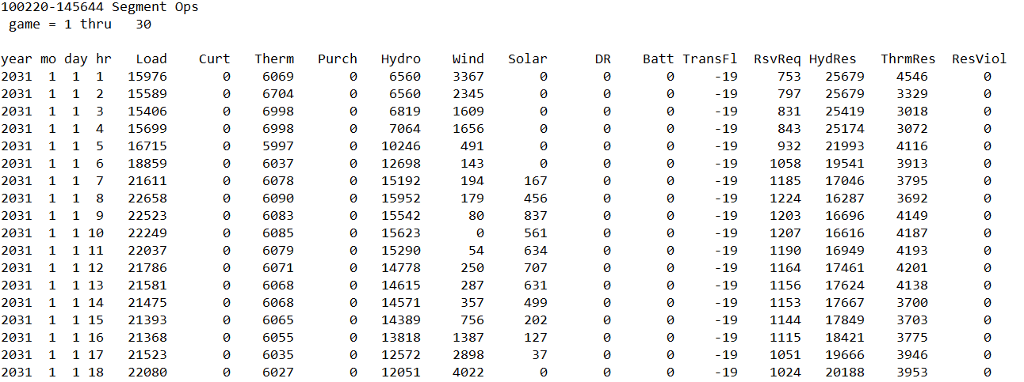The width and height of the screenshot is (1024, 382).
Task: Click the Hydro column header
Action: point(400,59)
